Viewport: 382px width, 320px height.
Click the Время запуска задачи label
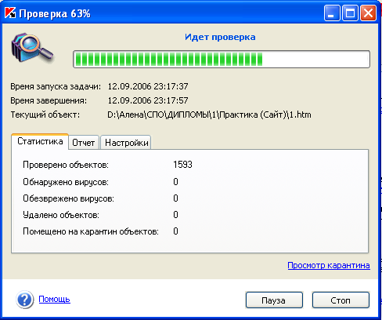[56, 86]
